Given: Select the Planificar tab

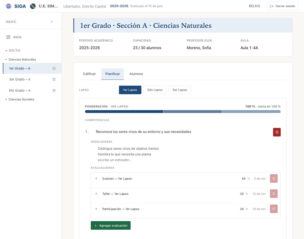Looking at the screenshot, I should pos(113,74).
